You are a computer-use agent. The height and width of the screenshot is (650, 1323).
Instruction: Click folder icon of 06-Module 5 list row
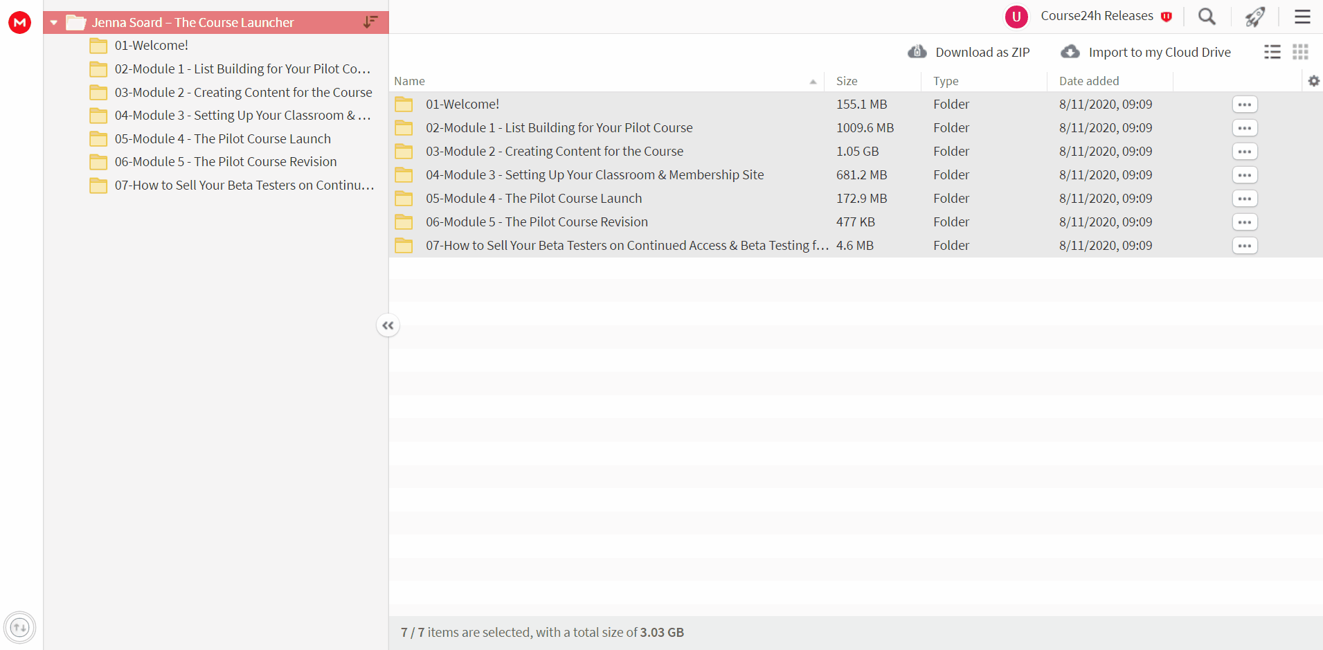[x=404, y=222]
